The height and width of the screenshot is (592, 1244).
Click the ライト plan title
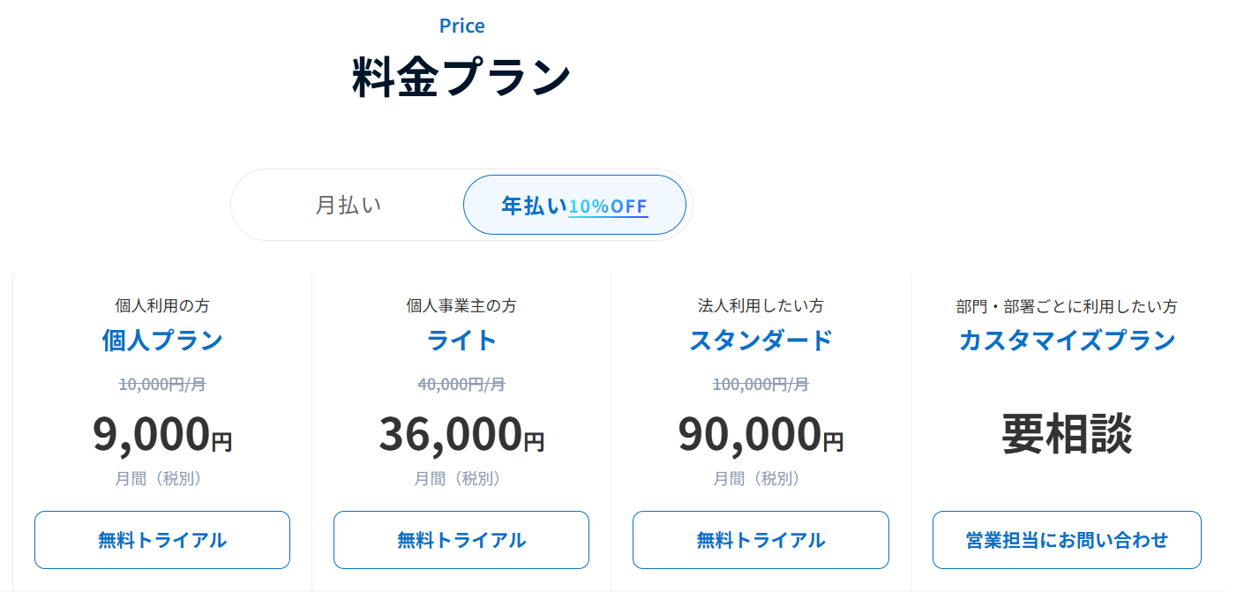click(461, 341)
